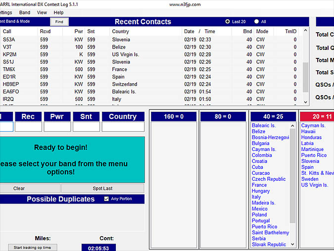Image resolution: width=334 pixels, height=251 pixels.
Task: Open the Help menu
Action: click(58, 12)
